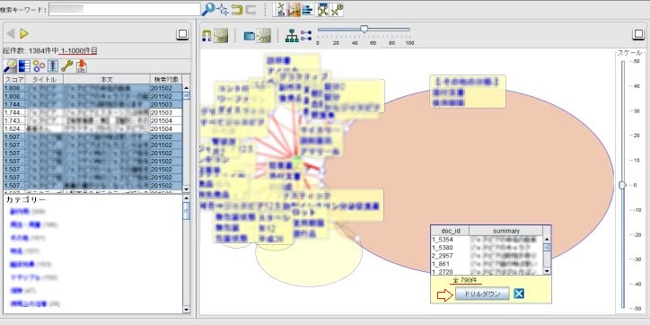Click the folder icon in graph toolbar
Image resolution: width=650 pixels, height=325 pixels.
point(250,36)
